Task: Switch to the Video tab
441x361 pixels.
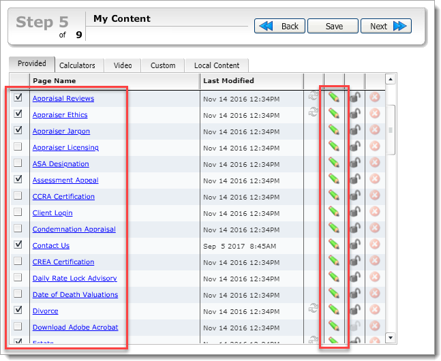Action: [x=123, y=65]
